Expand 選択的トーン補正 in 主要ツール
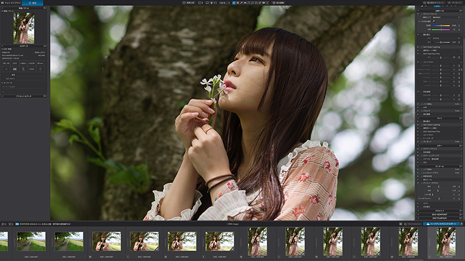 point(419,50)
